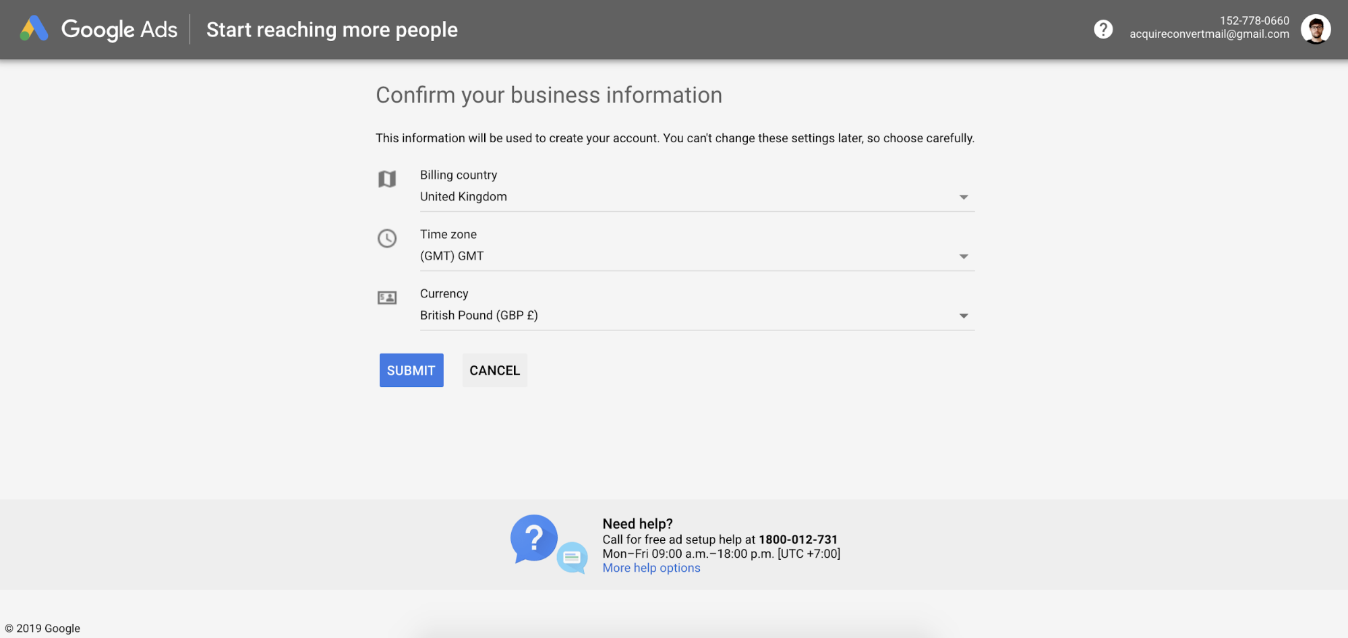Click the map icon beside Billing country

pos(387,179)
